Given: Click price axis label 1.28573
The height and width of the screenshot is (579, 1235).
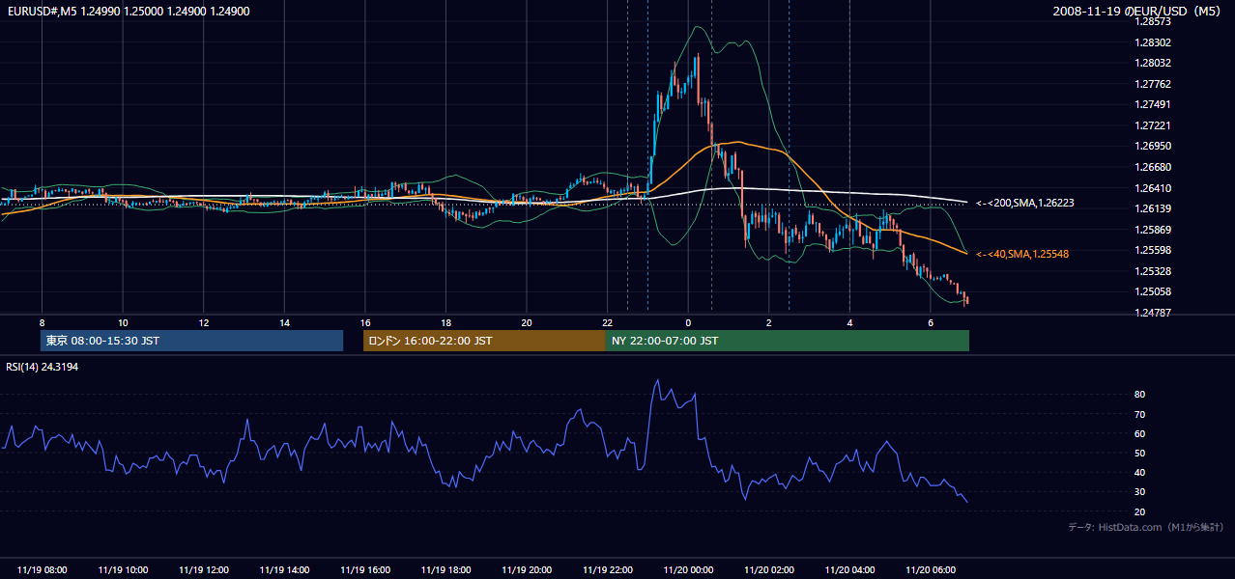Looking at the screenshot, I should (x=1155, y=21).
